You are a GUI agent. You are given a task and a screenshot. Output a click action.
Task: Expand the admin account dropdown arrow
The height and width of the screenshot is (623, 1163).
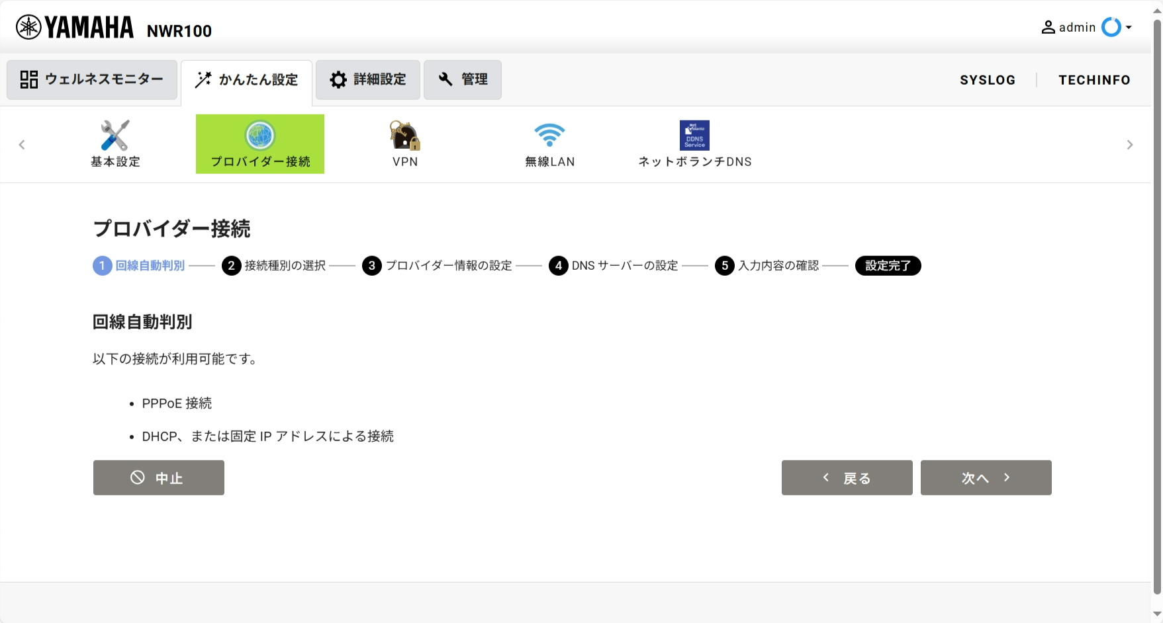point(1129,27)
